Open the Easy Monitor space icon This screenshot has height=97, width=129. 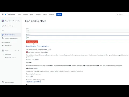[3, 21]
